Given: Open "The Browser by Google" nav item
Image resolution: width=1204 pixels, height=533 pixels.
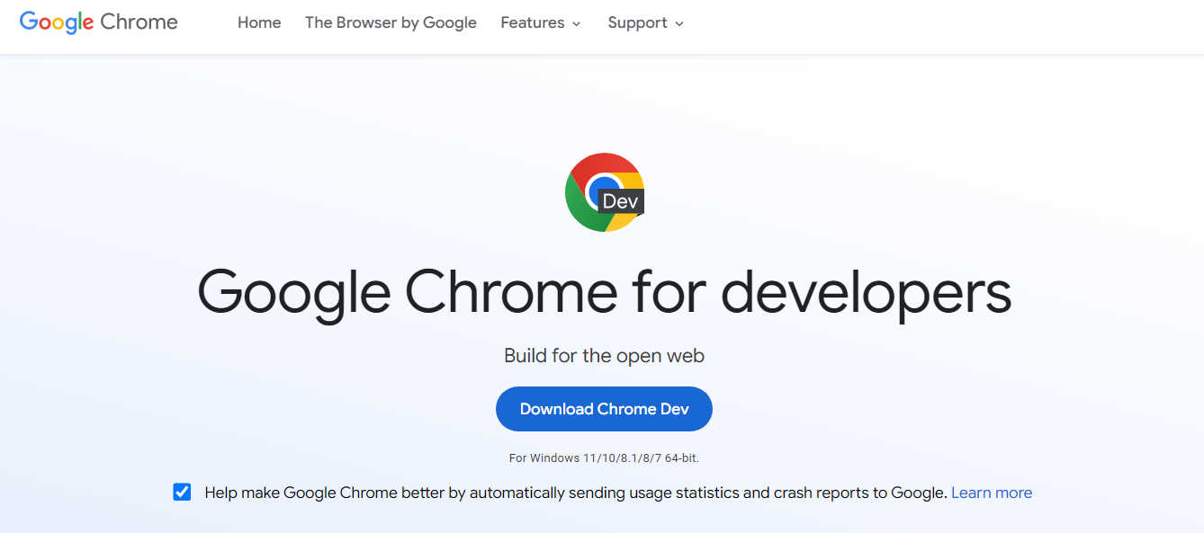Looking at the screenshot, I should [391, 22].
